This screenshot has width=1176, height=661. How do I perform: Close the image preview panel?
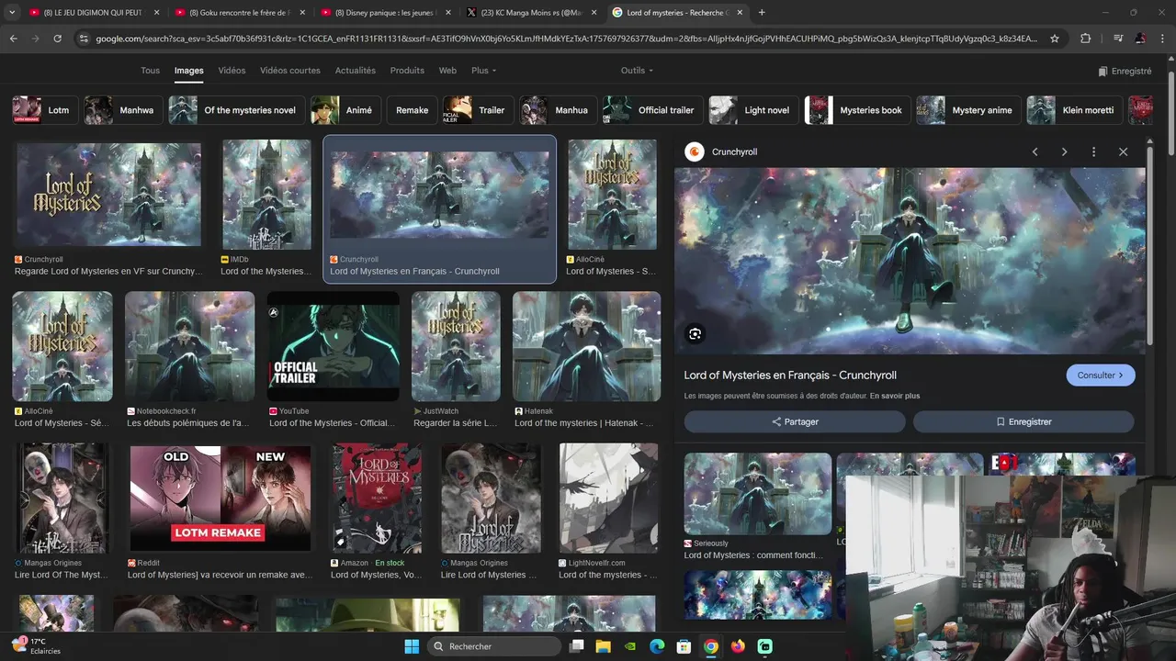[1123, 151]
